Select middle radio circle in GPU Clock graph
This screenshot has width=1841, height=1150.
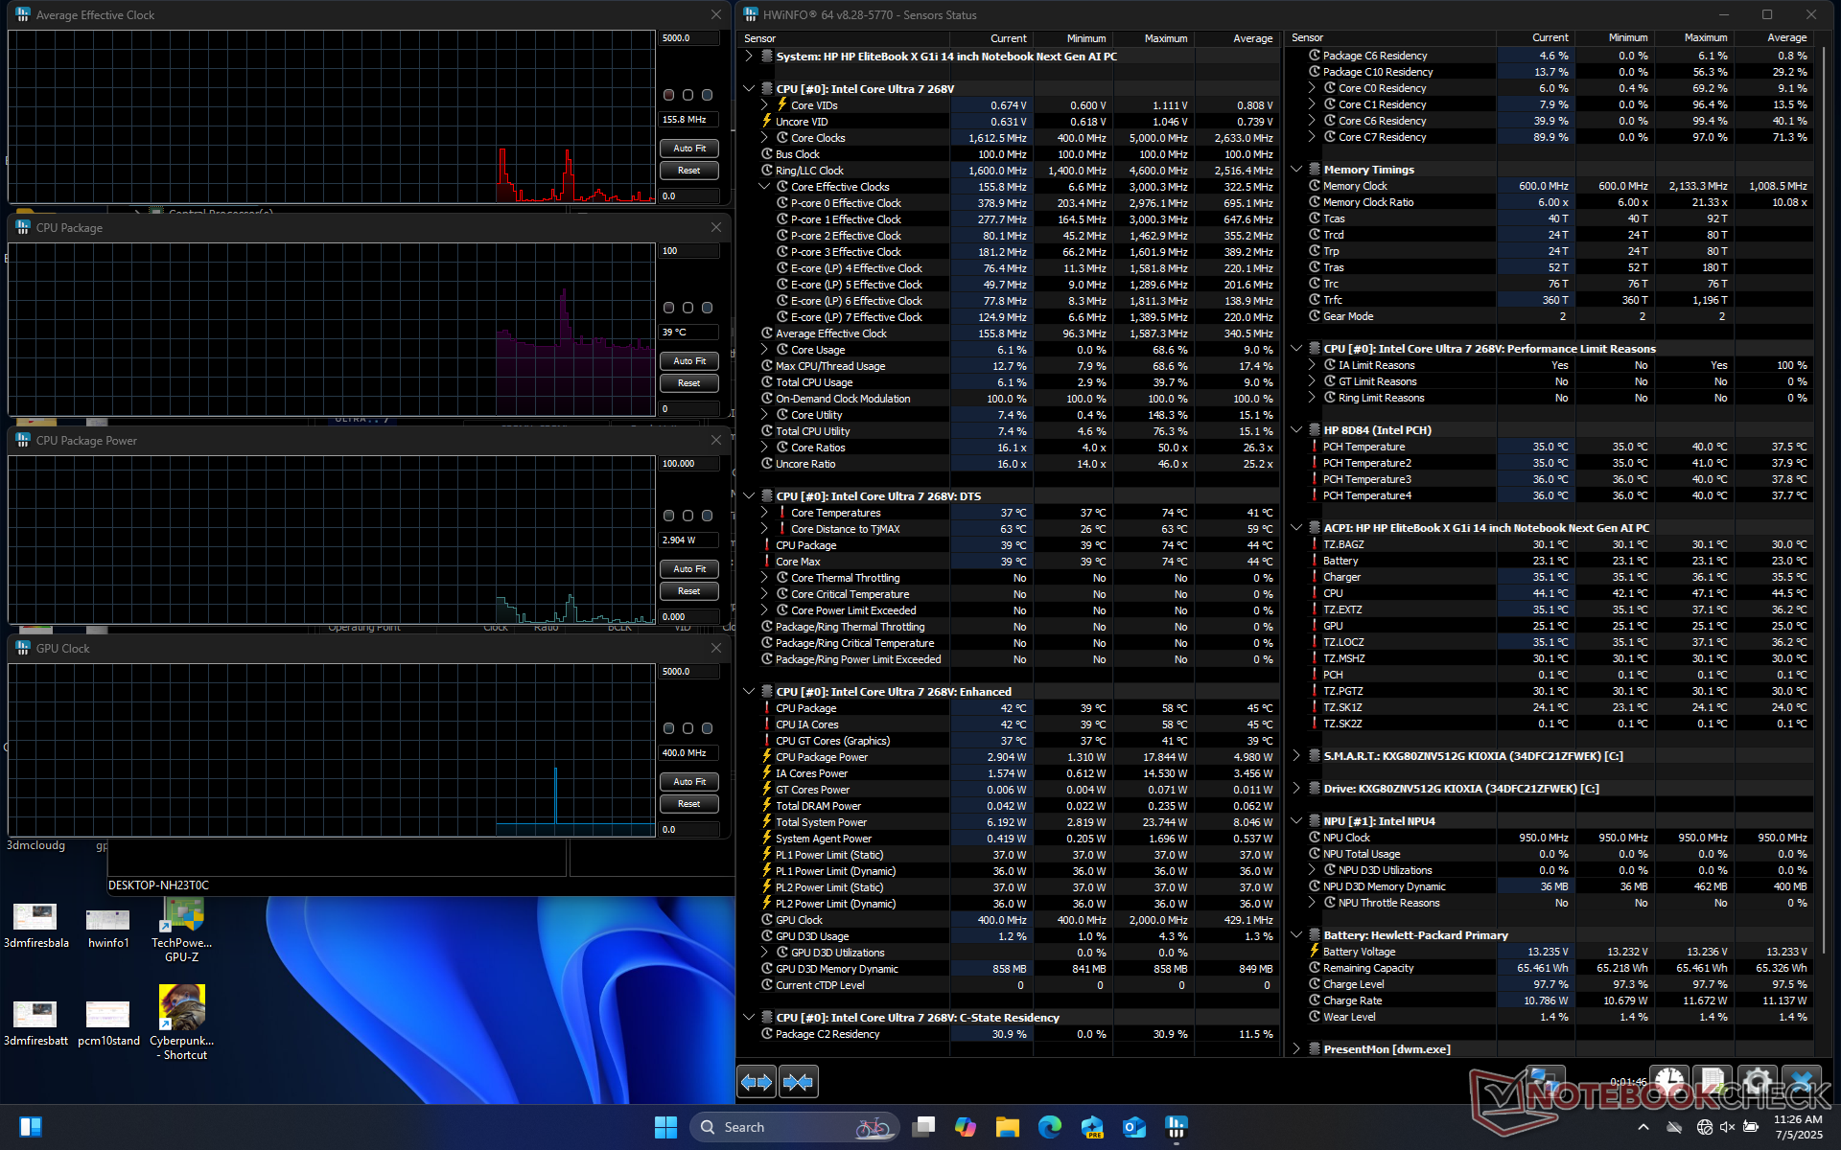coord(687,728)
